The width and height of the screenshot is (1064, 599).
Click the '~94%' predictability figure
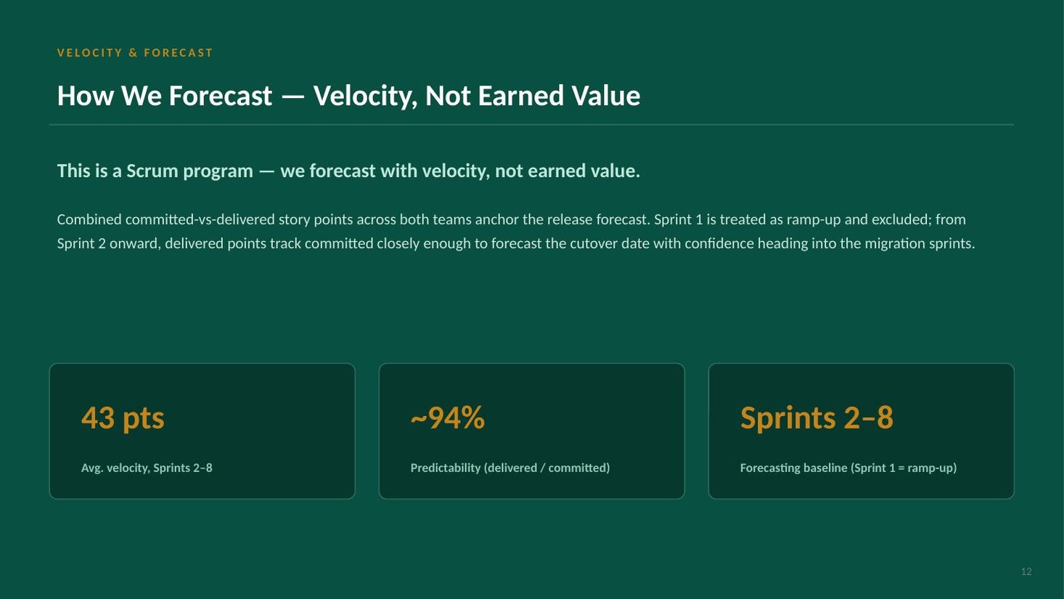[x=447, y=417]
